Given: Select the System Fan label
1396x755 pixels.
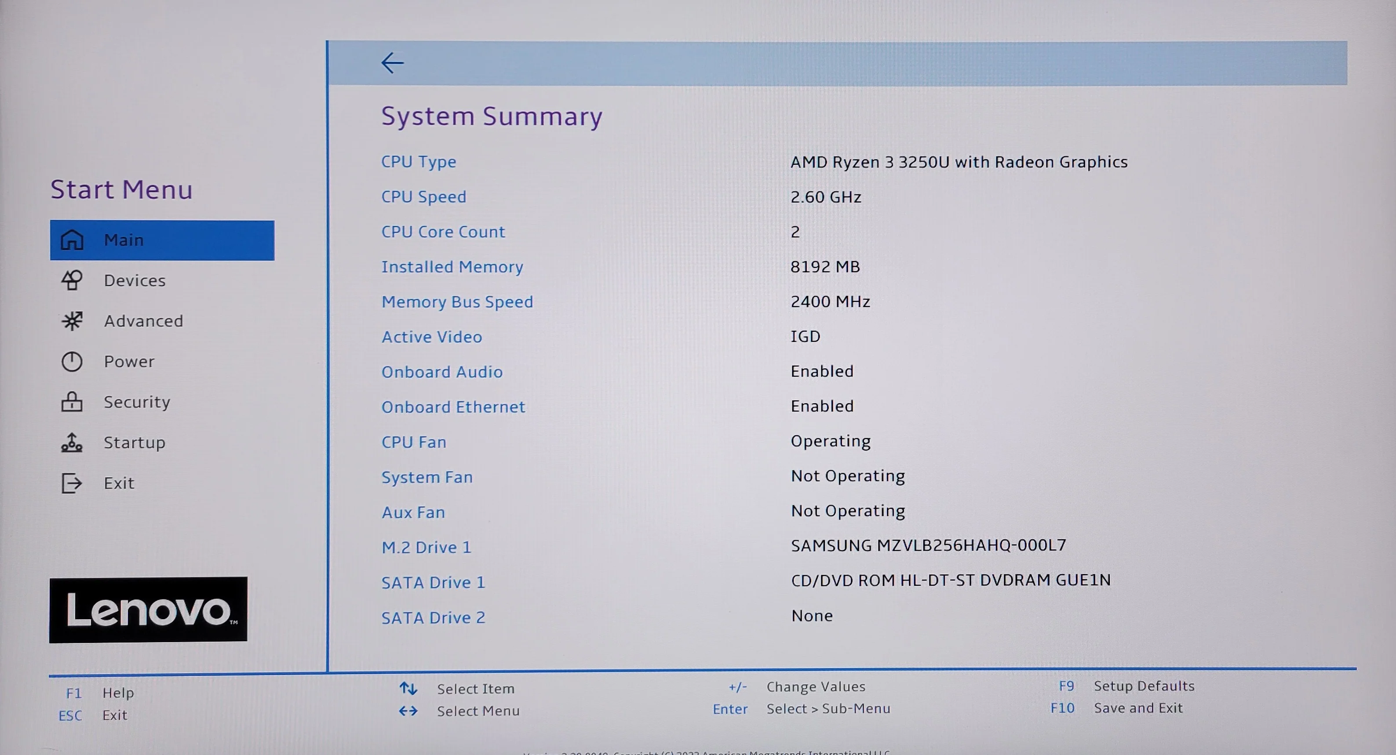Looking at the screenshot, I should pyautogui.click(x=427, y=478).
